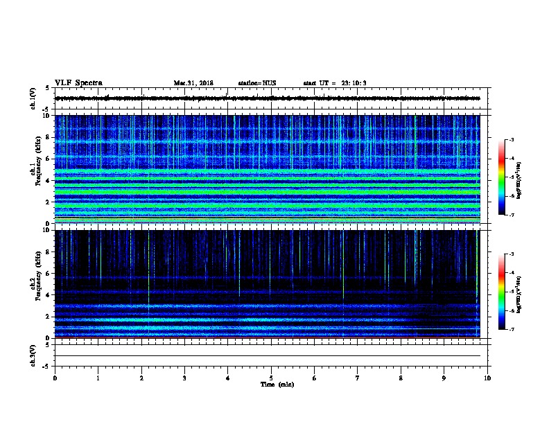
Task: Click the "-7" label on ch.1 colorbar
Action: [511, 215]
